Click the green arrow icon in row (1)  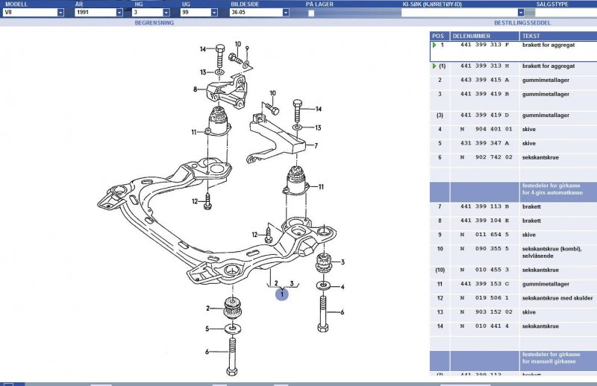click(x=434, y=66)
